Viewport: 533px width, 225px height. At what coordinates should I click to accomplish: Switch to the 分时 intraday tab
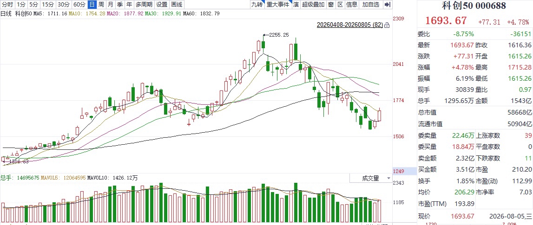click(x=7, y=5)
